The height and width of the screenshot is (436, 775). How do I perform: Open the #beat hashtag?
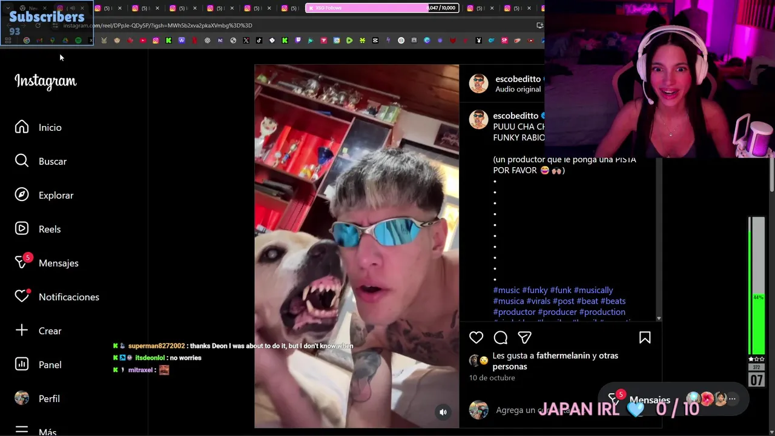[x=587, y=301]
